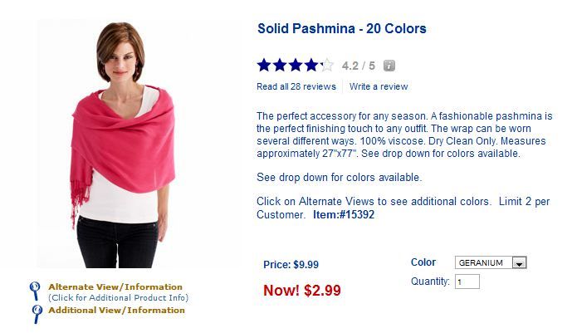
Task: Click the Write a review link
Action: [x=379, y=86]
